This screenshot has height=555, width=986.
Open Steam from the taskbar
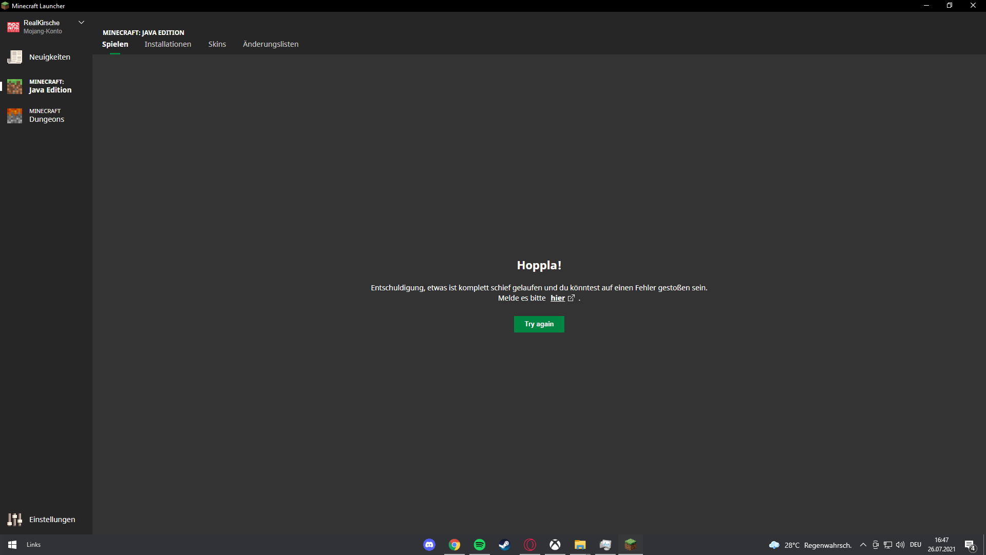[x=504, y=545]
